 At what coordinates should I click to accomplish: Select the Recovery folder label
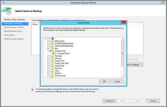tap(58, 68)
